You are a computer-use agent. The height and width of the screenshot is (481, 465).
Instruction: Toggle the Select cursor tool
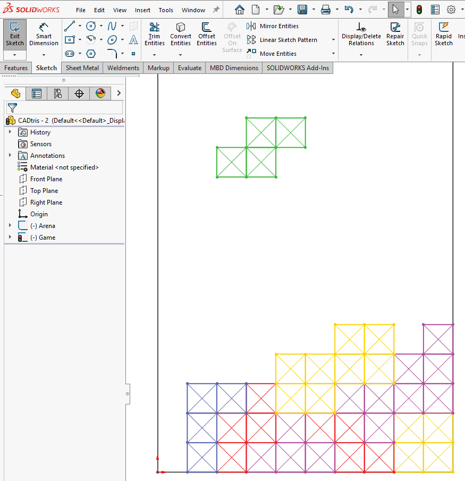(x=395, y=10)
